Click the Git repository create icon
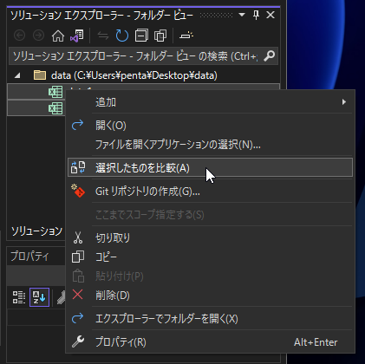The height and width of the screenshot is (364, 365). click(x=78, y=191)
